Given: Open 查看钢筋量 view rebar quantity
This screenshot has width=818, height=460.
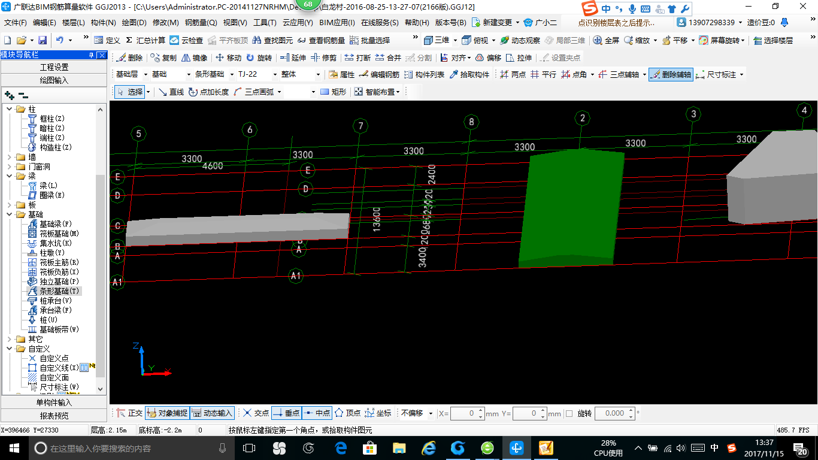Looking at the screenshot, I should tap(321, 40).
